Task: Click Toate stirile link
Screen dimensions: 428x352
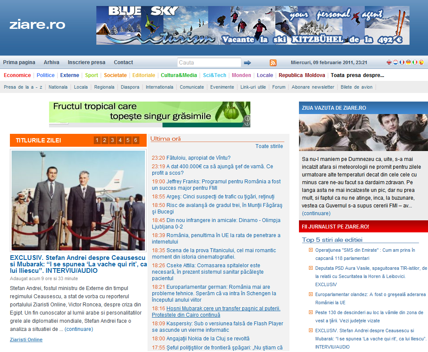Action: click(x=269, y=146)
